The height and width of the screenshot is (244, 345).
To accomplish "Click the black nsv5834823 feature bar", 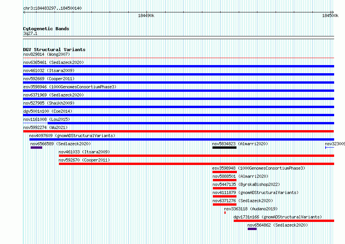I will (x=224, y=148).
